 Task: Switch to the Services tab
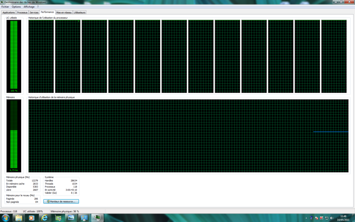coord(34,12)
